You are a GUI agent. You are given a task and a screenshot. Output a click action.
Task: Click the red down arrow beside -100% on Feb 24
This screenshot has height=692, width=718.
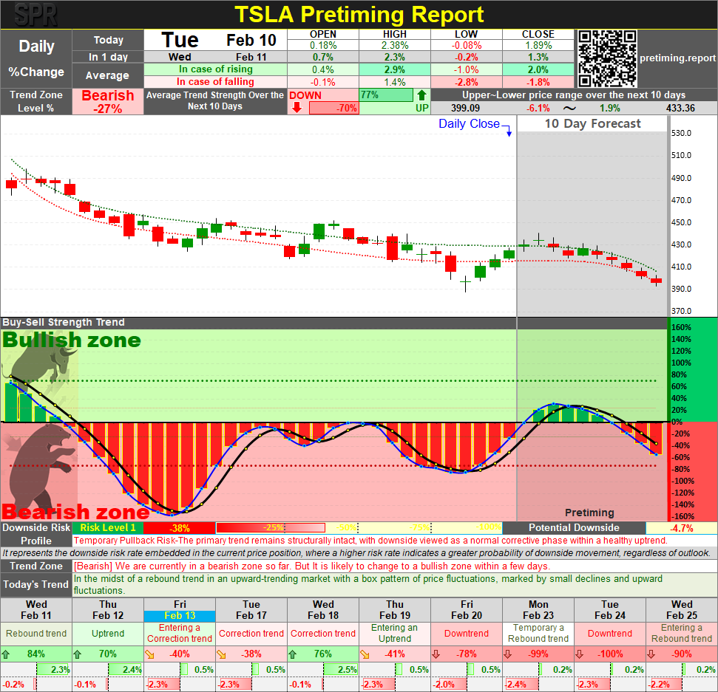(580, 654)
